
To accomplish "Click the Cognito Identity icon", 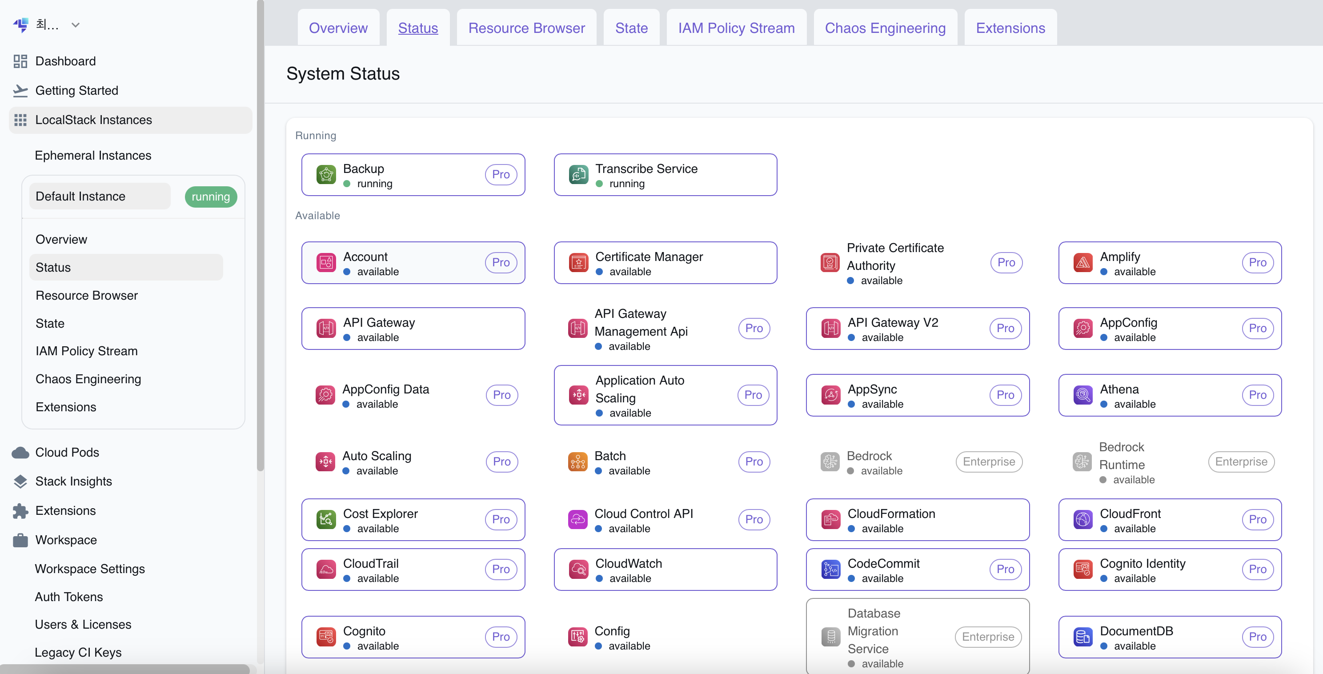I will pos(1083,569).
